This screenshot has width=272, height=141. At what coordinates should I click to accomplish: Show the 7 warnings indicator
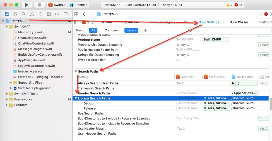[x=229, y=5]
